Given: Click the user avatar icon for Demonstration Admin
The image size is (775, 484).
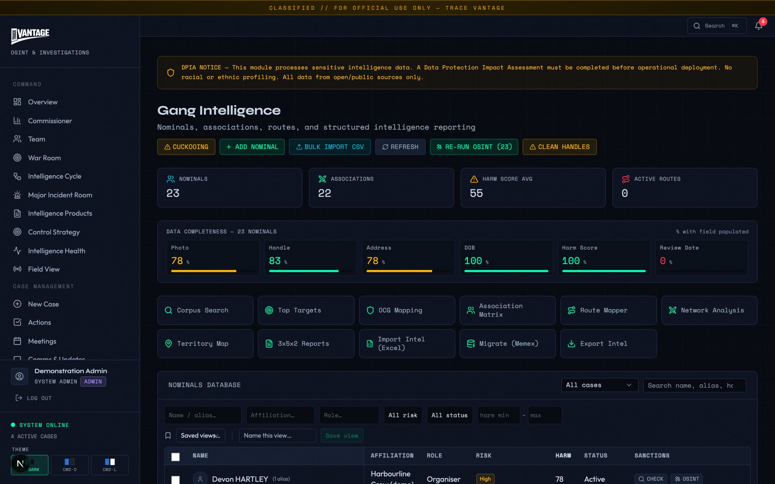Looking at the screenshot, I should pyautogui.click(x=19, y=376).
